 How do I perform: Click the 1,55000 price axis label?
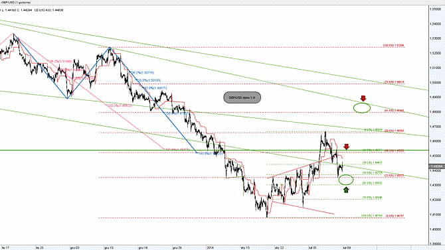tap(435, 9)
